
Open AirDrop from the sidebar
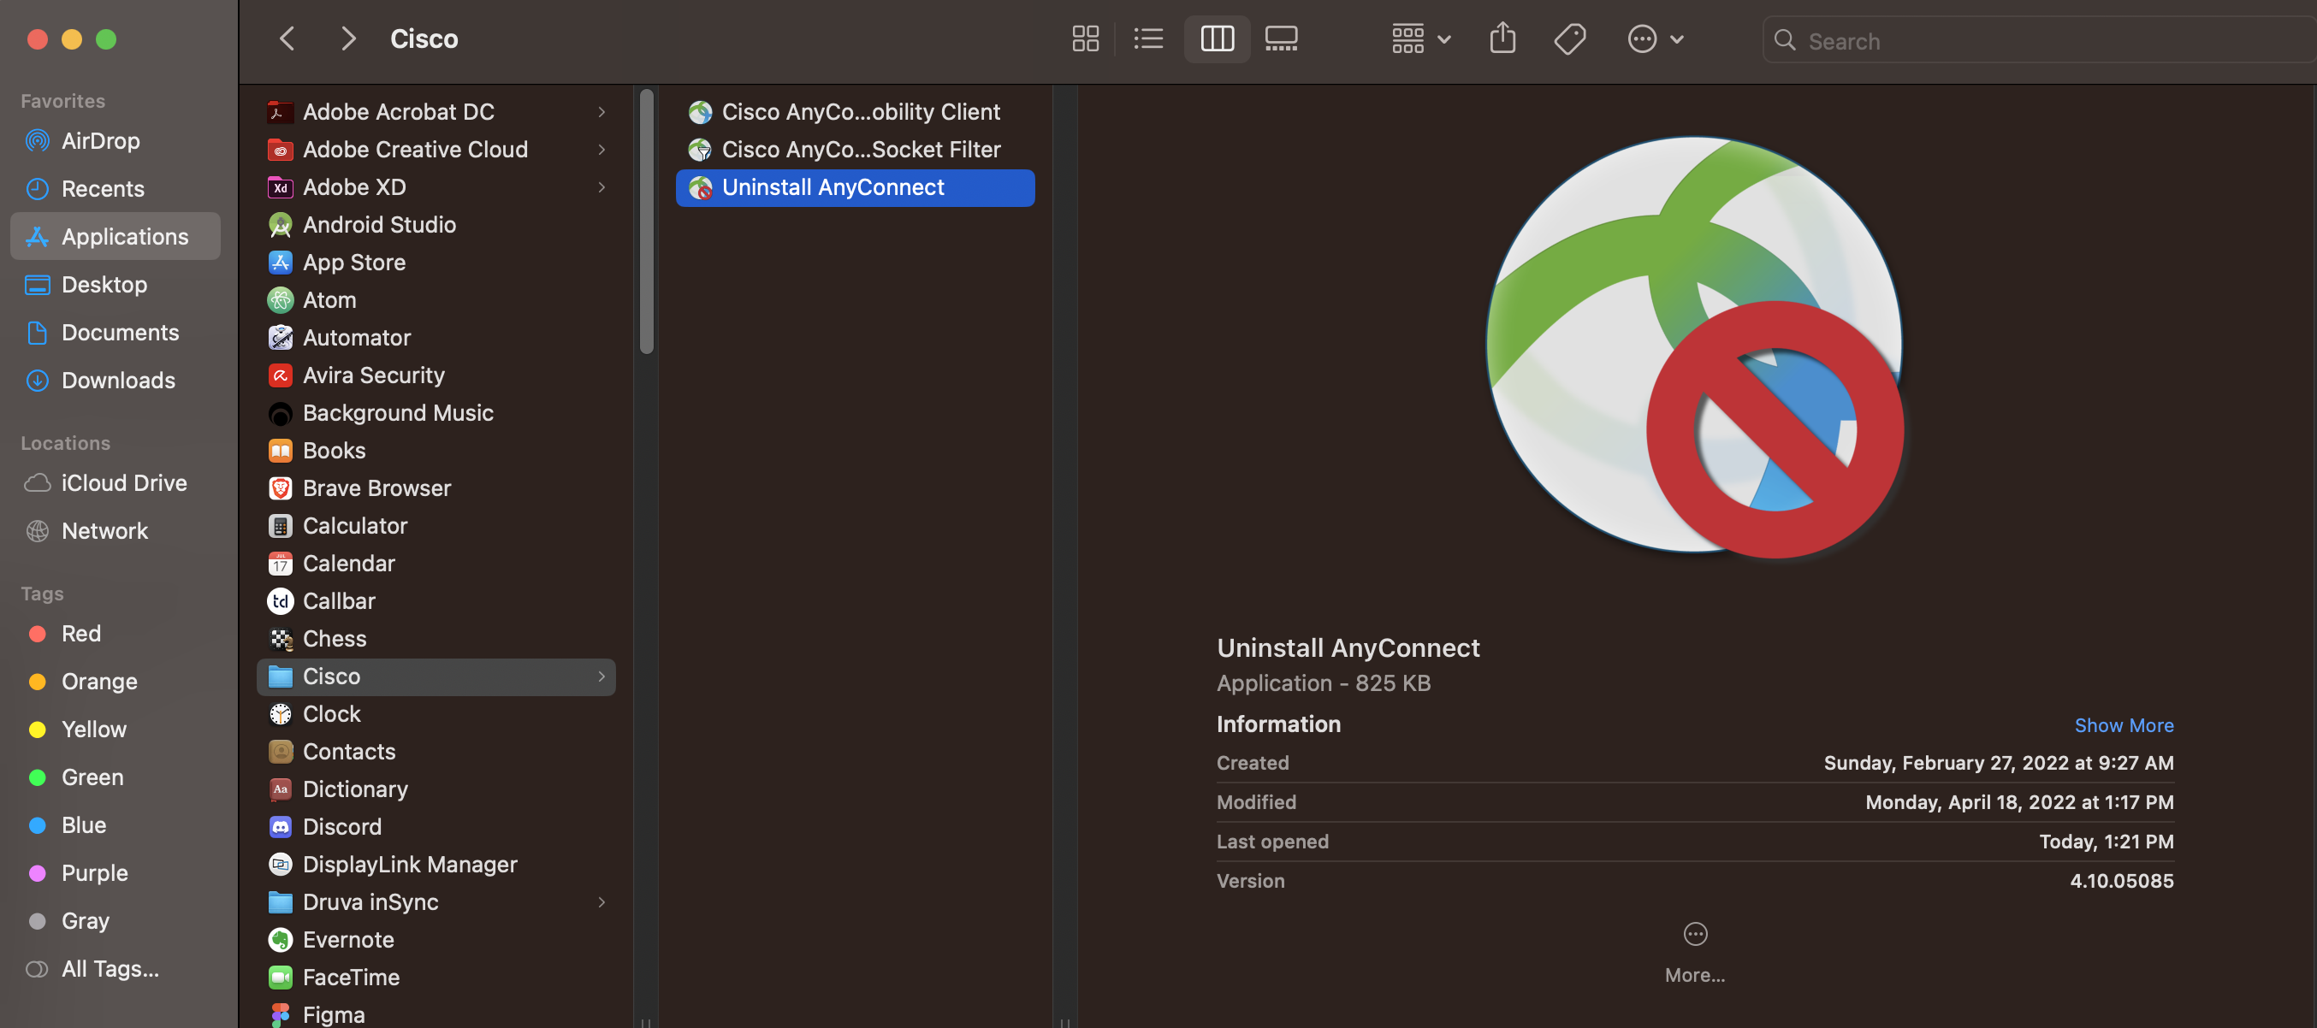(x=100, y=140)
